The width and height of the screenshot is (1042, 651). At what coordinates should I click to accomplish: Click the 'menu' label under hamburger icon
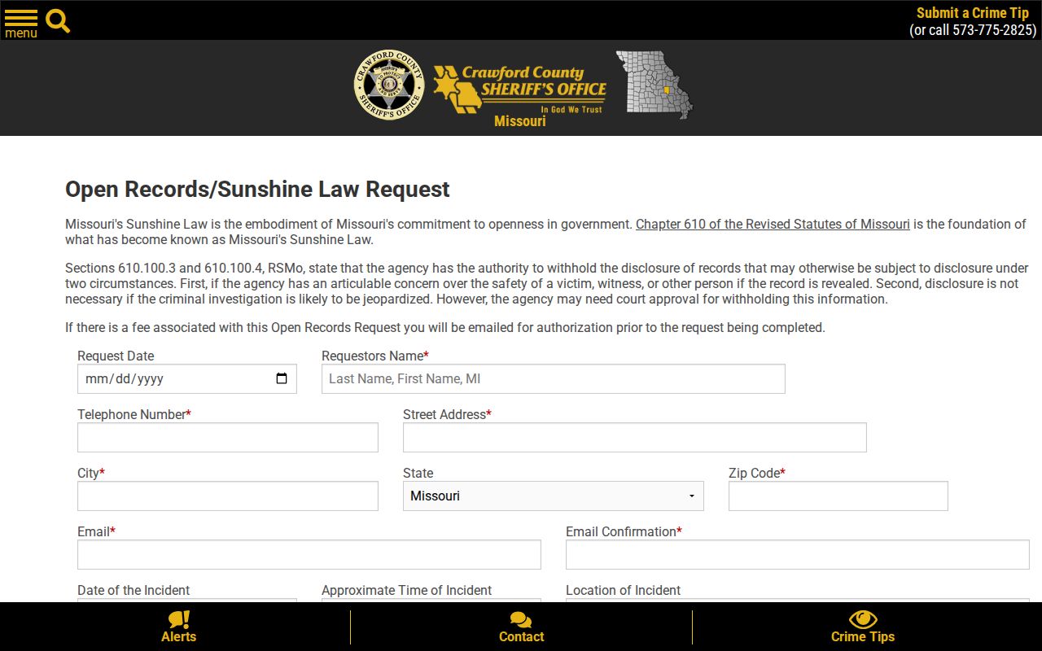click(x=21, y=33)
